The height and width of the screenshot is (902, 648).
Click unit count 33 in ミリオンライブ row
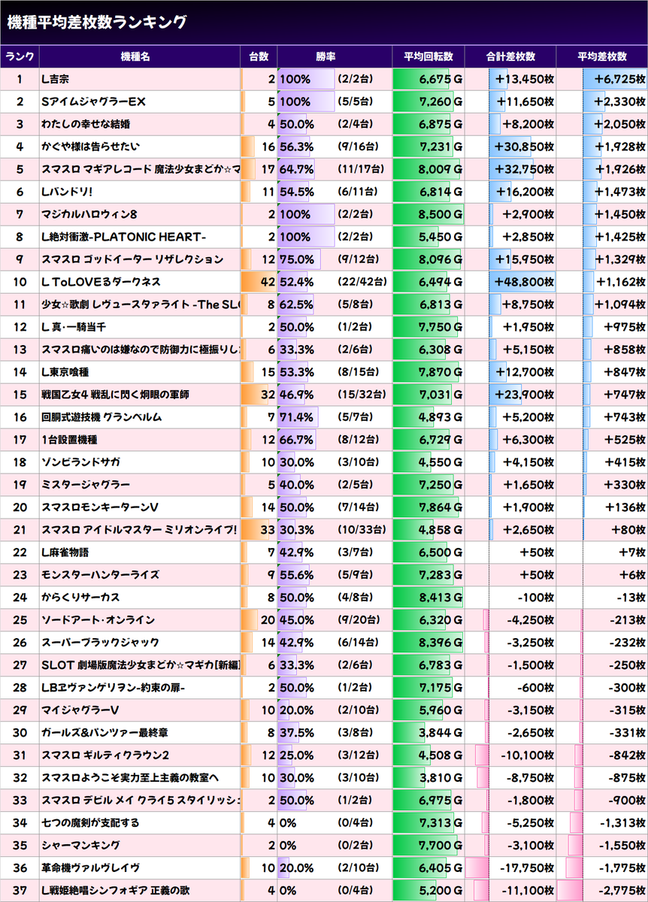pyautogui.click(x=259, y=530)
